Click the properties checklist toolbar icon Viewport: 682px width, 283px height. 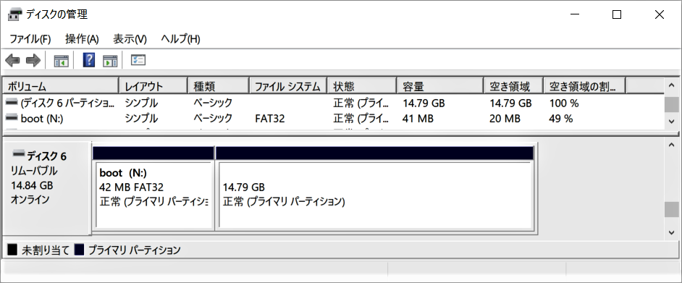(x=138, y=60)
